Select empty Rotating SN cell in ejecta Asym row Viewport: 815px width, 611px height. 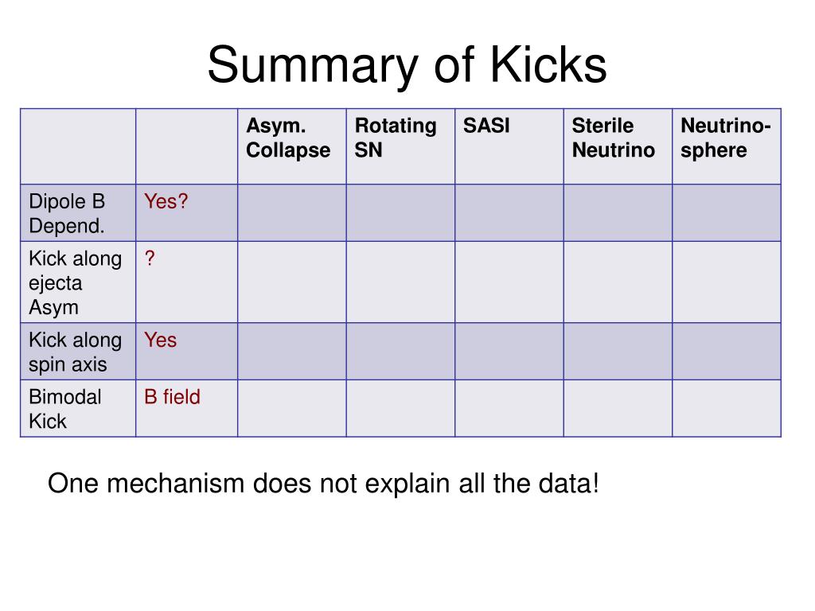click(x=401, y=282)
